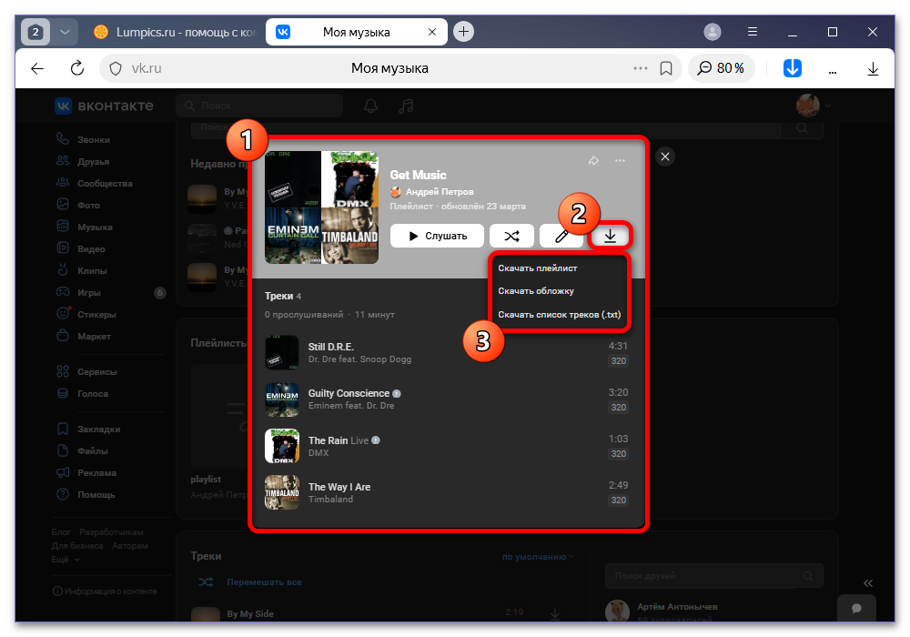Viewport: 910px width, 637px height.
Task: Open a new tab with the plus button
Action: point(463,31)
